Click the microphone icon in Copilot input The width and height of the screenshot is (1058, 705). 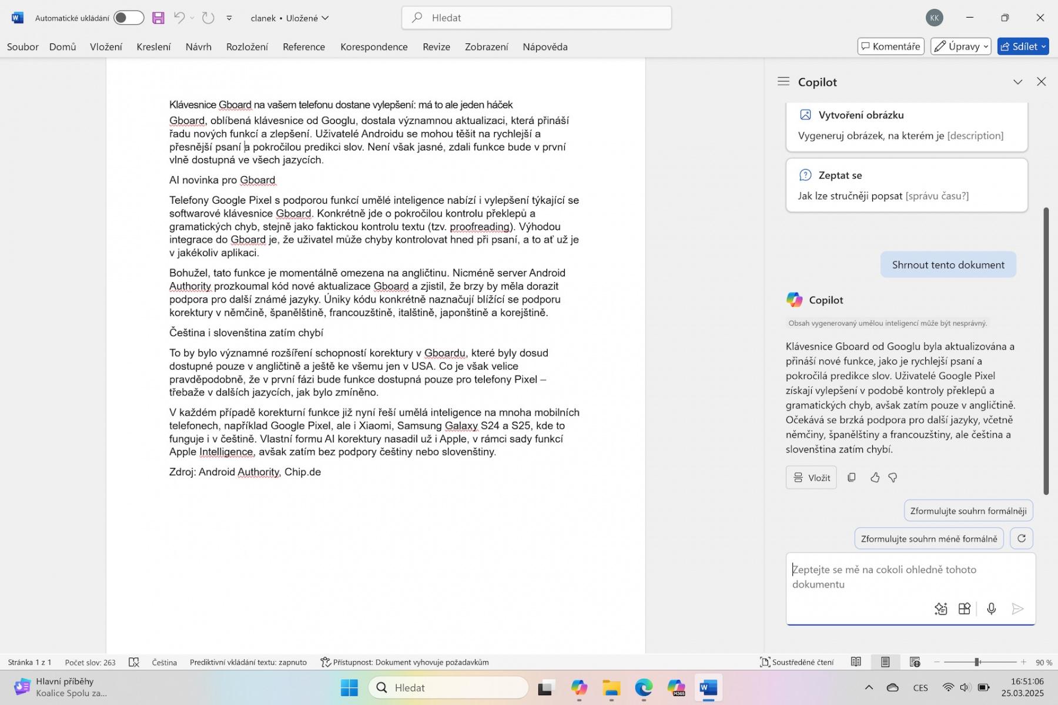(x=992, y=609)
